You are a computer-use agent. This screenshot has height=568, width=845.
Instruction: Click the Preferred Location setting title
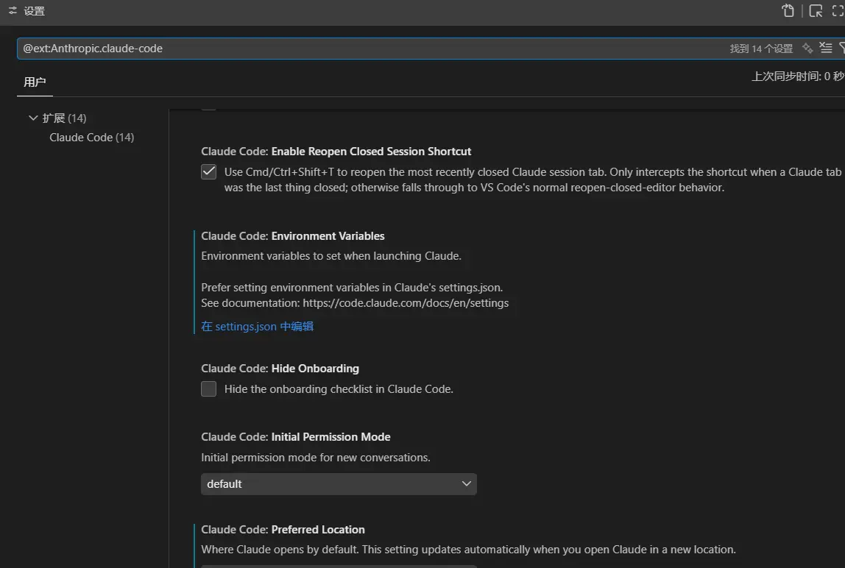coord(318,530)
